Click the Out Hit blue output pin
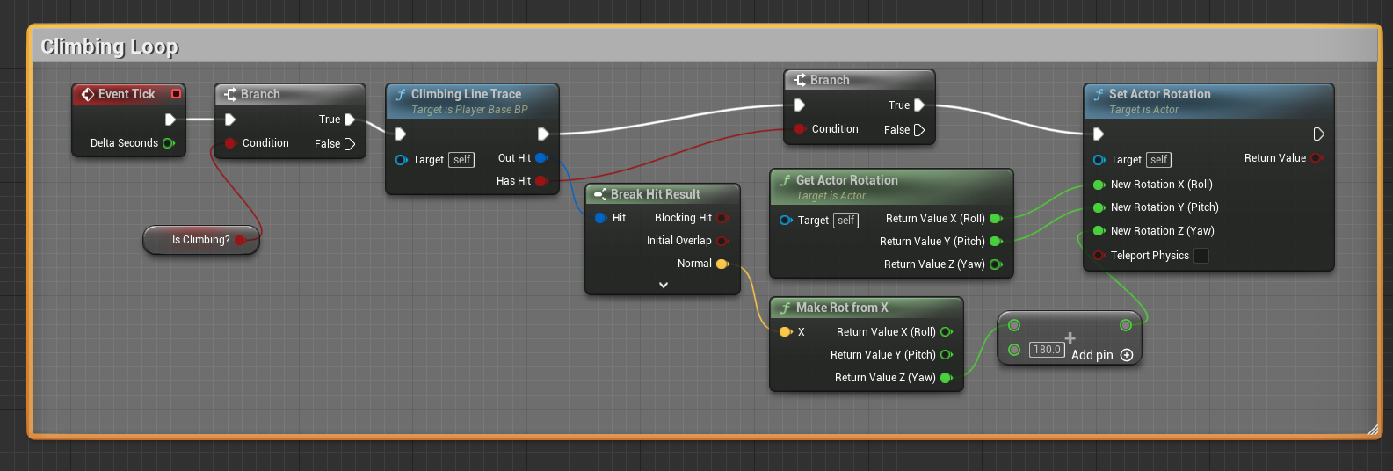The image size is (1393, 471). (x=541, y=158)
